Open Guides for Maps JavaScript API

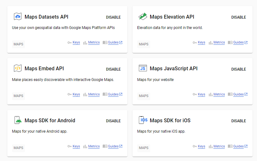click(238, 95)
